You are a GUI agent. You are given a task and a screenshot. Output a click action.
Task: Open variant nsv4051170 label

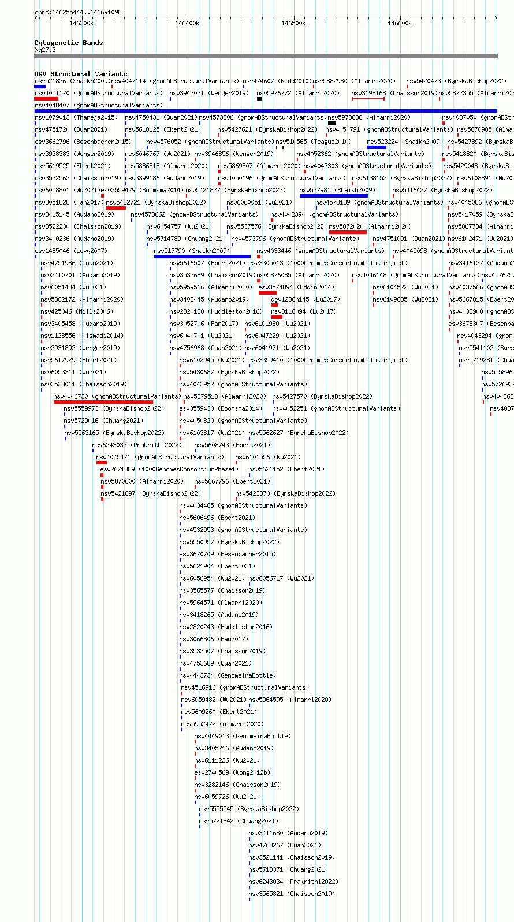pyautogui.click(x=99, y=93)
